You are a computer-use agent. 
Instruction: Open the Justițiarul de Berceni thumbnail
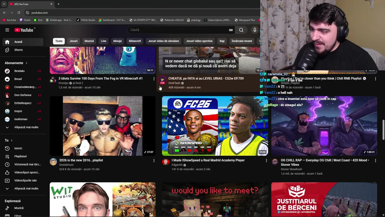[324, 199]
